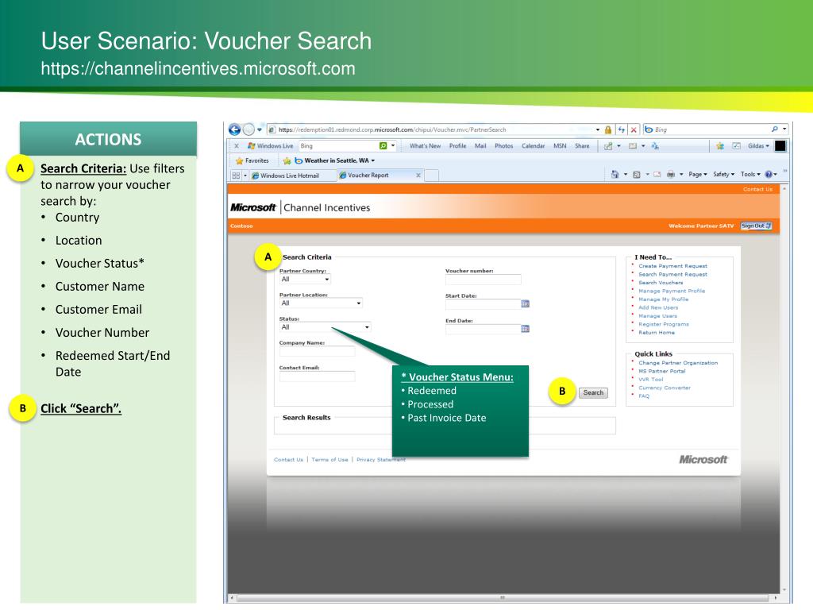
Task: Click the blue Help question mark icon
Action: [769, 174]
